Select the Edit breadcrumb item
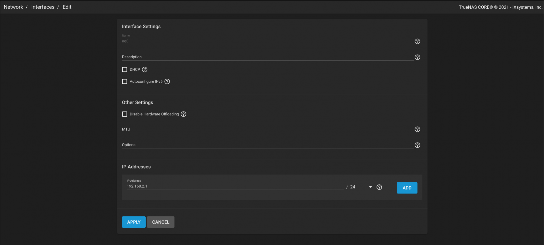The height and width of the screenshot is (245, 544). pyautogui.click(x=67, y=7)
